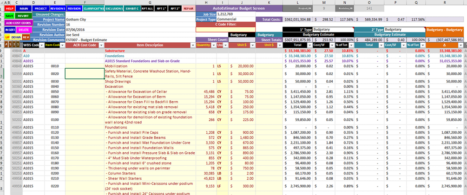Select WBS code A1015 in the Mobilization row
Image resolution: width=467 pixels, height=195 pixels.
[33, 66]
